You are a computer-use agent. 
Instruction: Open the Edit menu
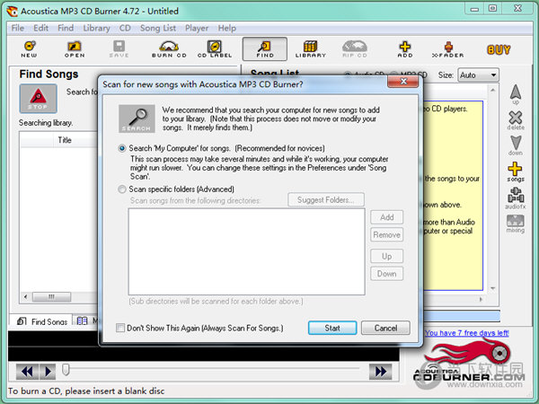40,28
